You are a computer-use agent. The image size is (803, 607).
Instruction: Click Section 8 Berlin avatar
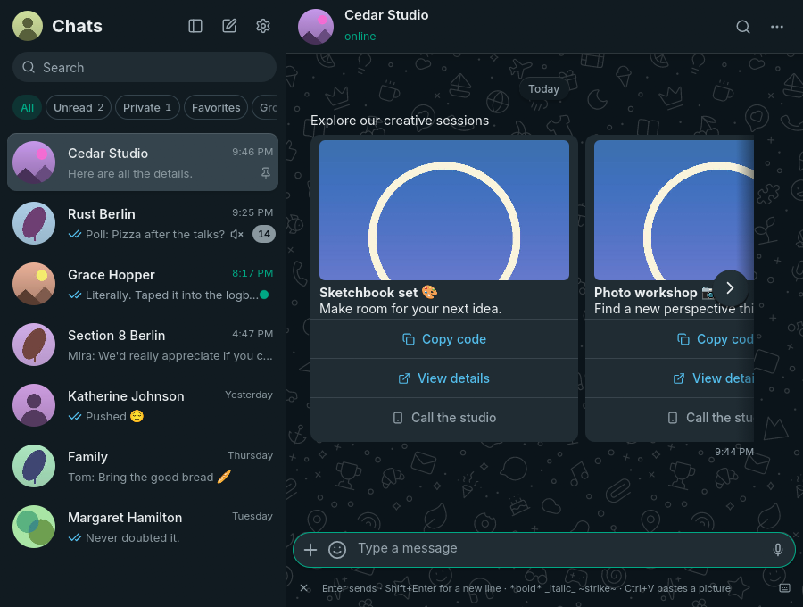[x=34, y=345]
